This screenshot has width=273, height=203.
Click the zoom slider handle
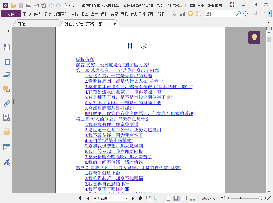(x=240, y=198)
